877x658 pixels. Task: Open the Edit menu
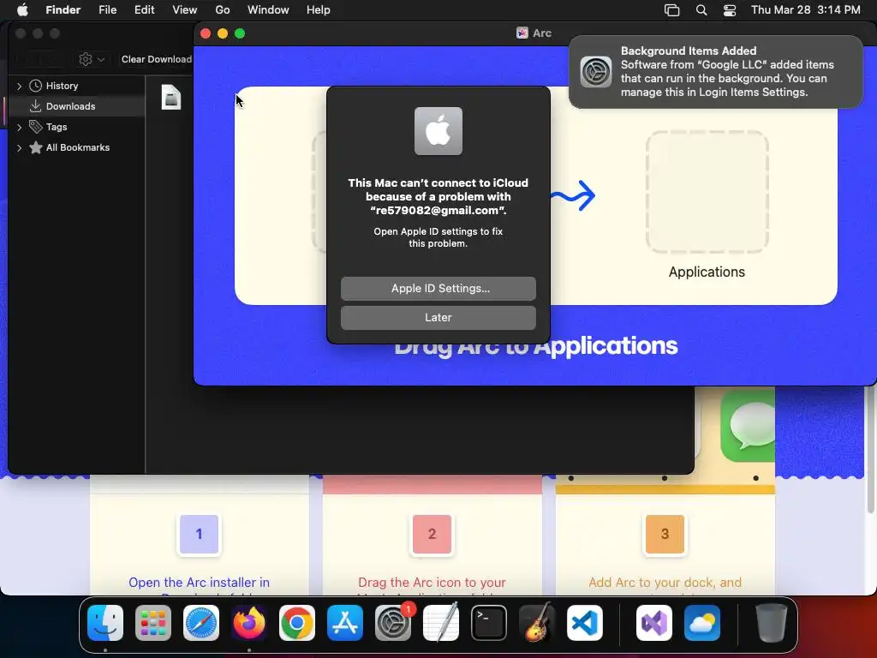pyautogui.click(x=144, y=10)
